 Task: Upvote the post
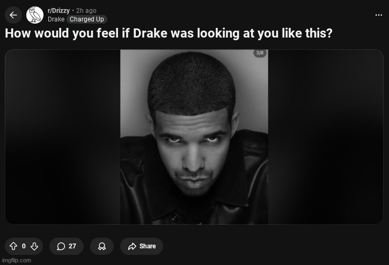click(13, 246)
